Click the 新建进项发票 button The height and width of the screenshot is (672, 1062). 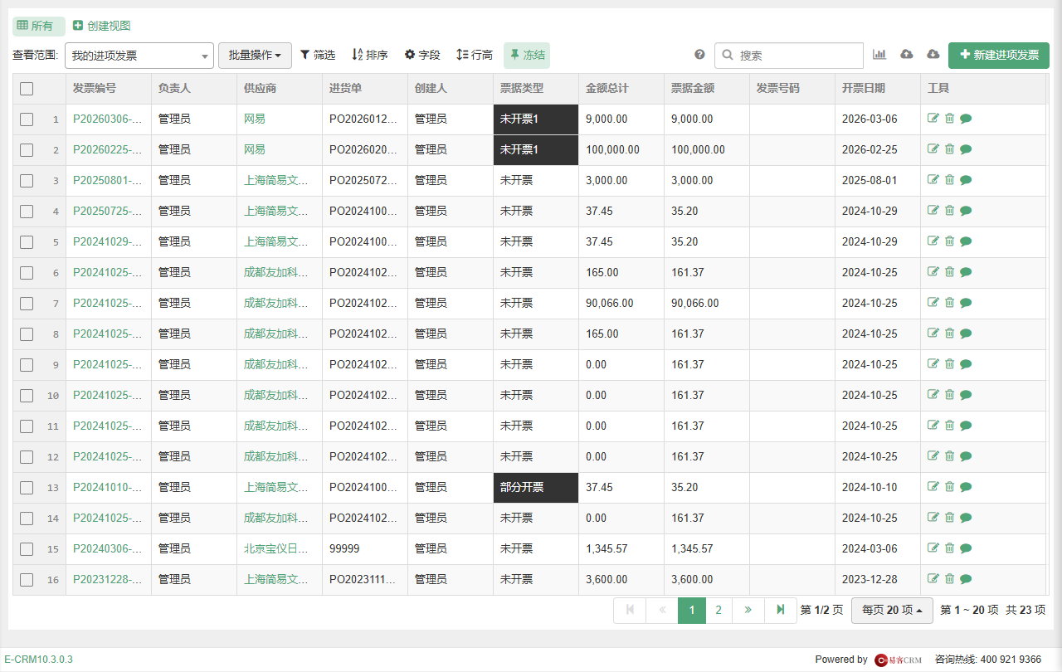pos(999,56)
